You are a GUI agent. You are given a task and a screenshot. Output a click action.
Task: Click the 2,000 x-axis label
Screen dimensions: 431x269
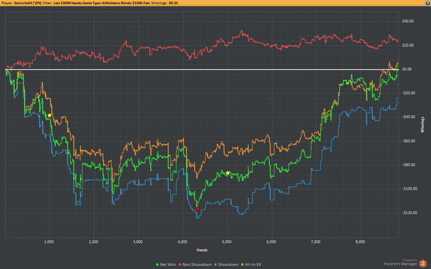(x=94, y=242)
